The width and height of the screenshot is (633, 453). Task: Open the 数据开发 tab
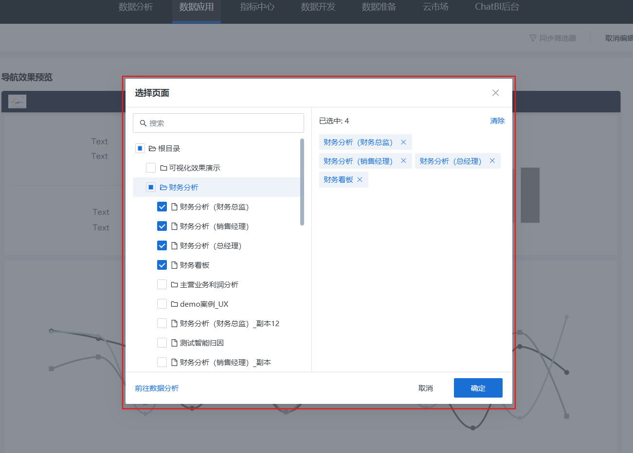coord(318,7)
